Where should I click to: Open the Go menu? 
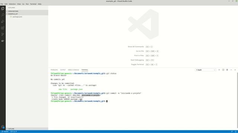coord(23,4)
